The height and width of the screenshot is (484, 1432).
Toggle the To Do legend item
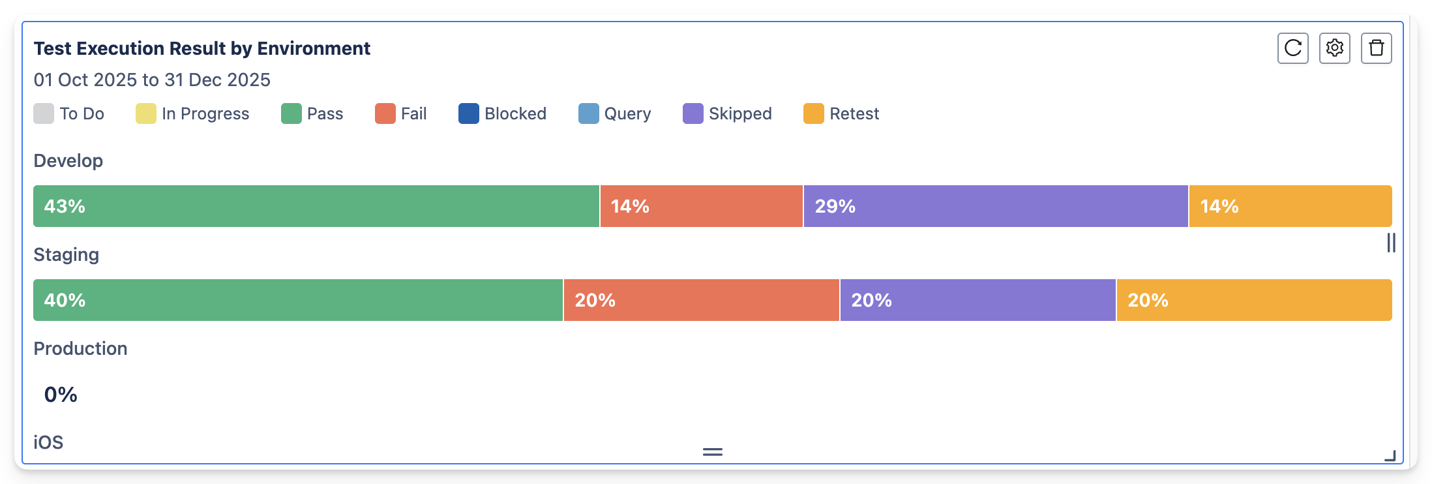[69, 113]
